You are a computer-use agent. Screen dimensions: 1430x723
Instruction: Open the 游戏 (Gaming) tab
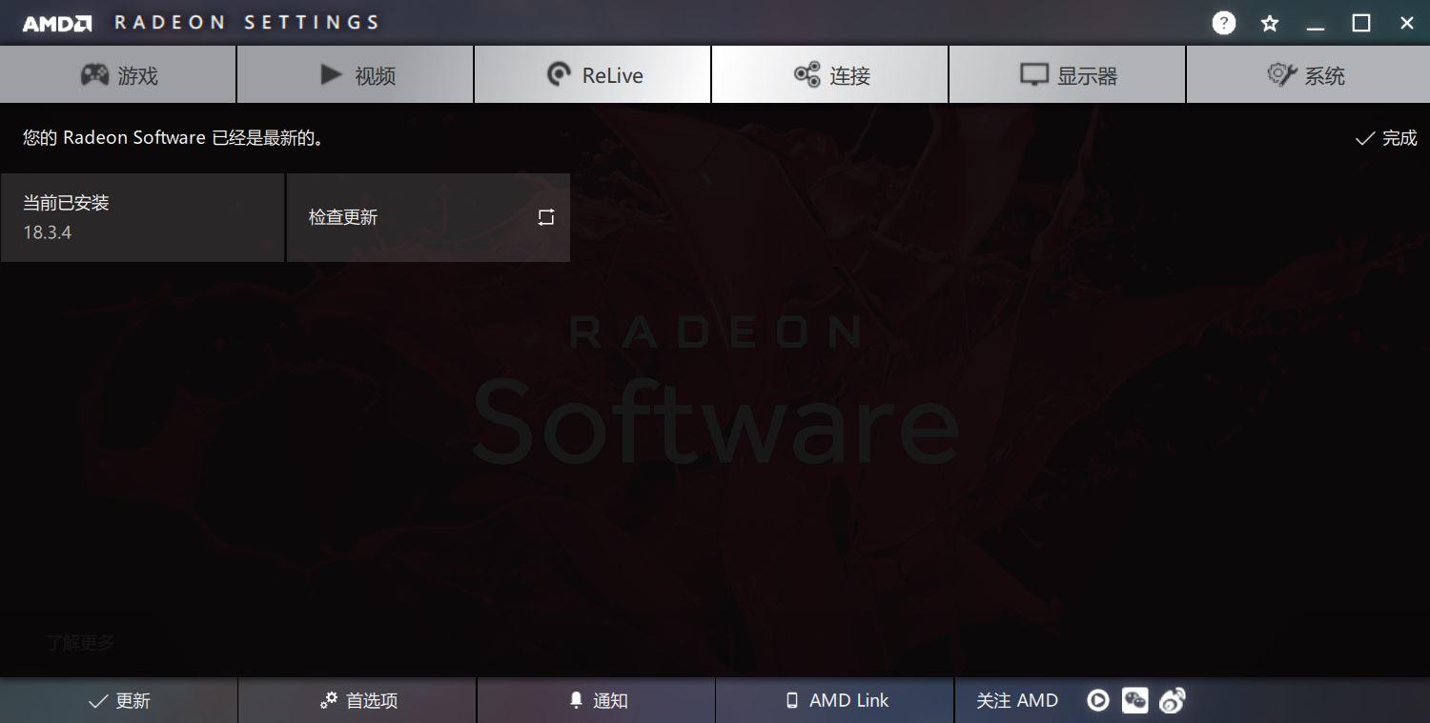(118, 74)
